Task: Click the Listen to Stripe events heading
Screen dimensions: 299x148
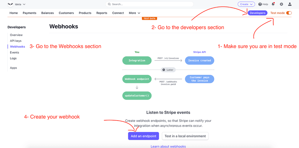Action: [x=168, y=112]
